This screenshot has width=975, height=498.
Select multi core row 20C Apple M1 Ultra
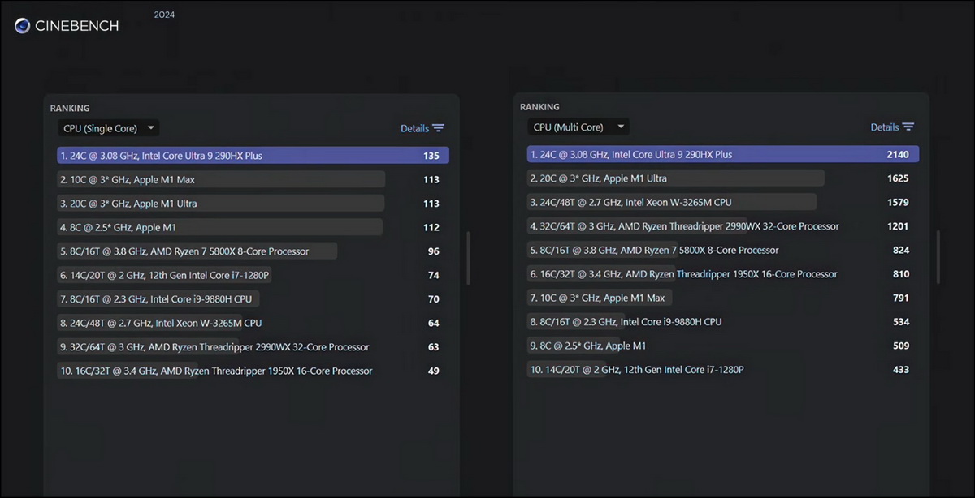tap(723, 178)
